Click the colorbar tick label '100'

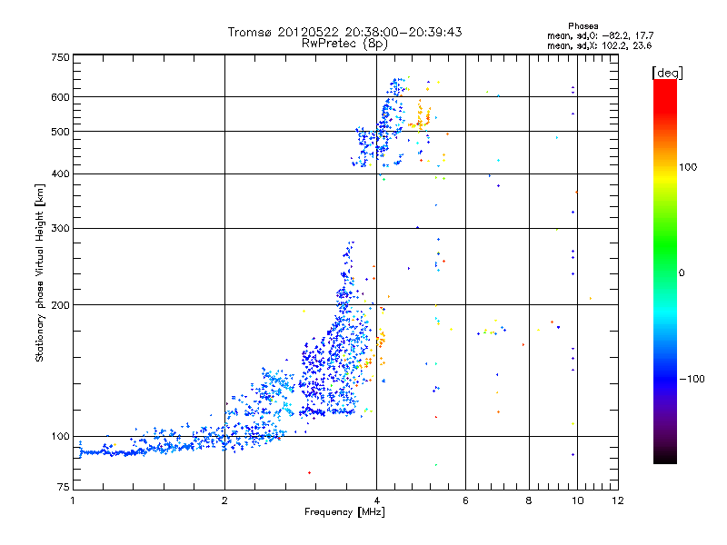click(x=688, y=167)
